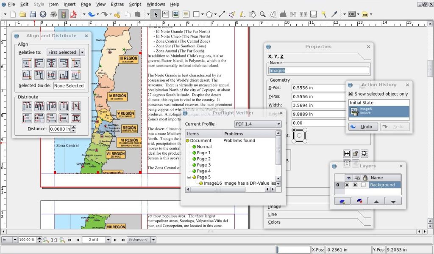The width and height of the screenshot is (434, 254).
Task: Open the Script menu
Action: (135, 4)
